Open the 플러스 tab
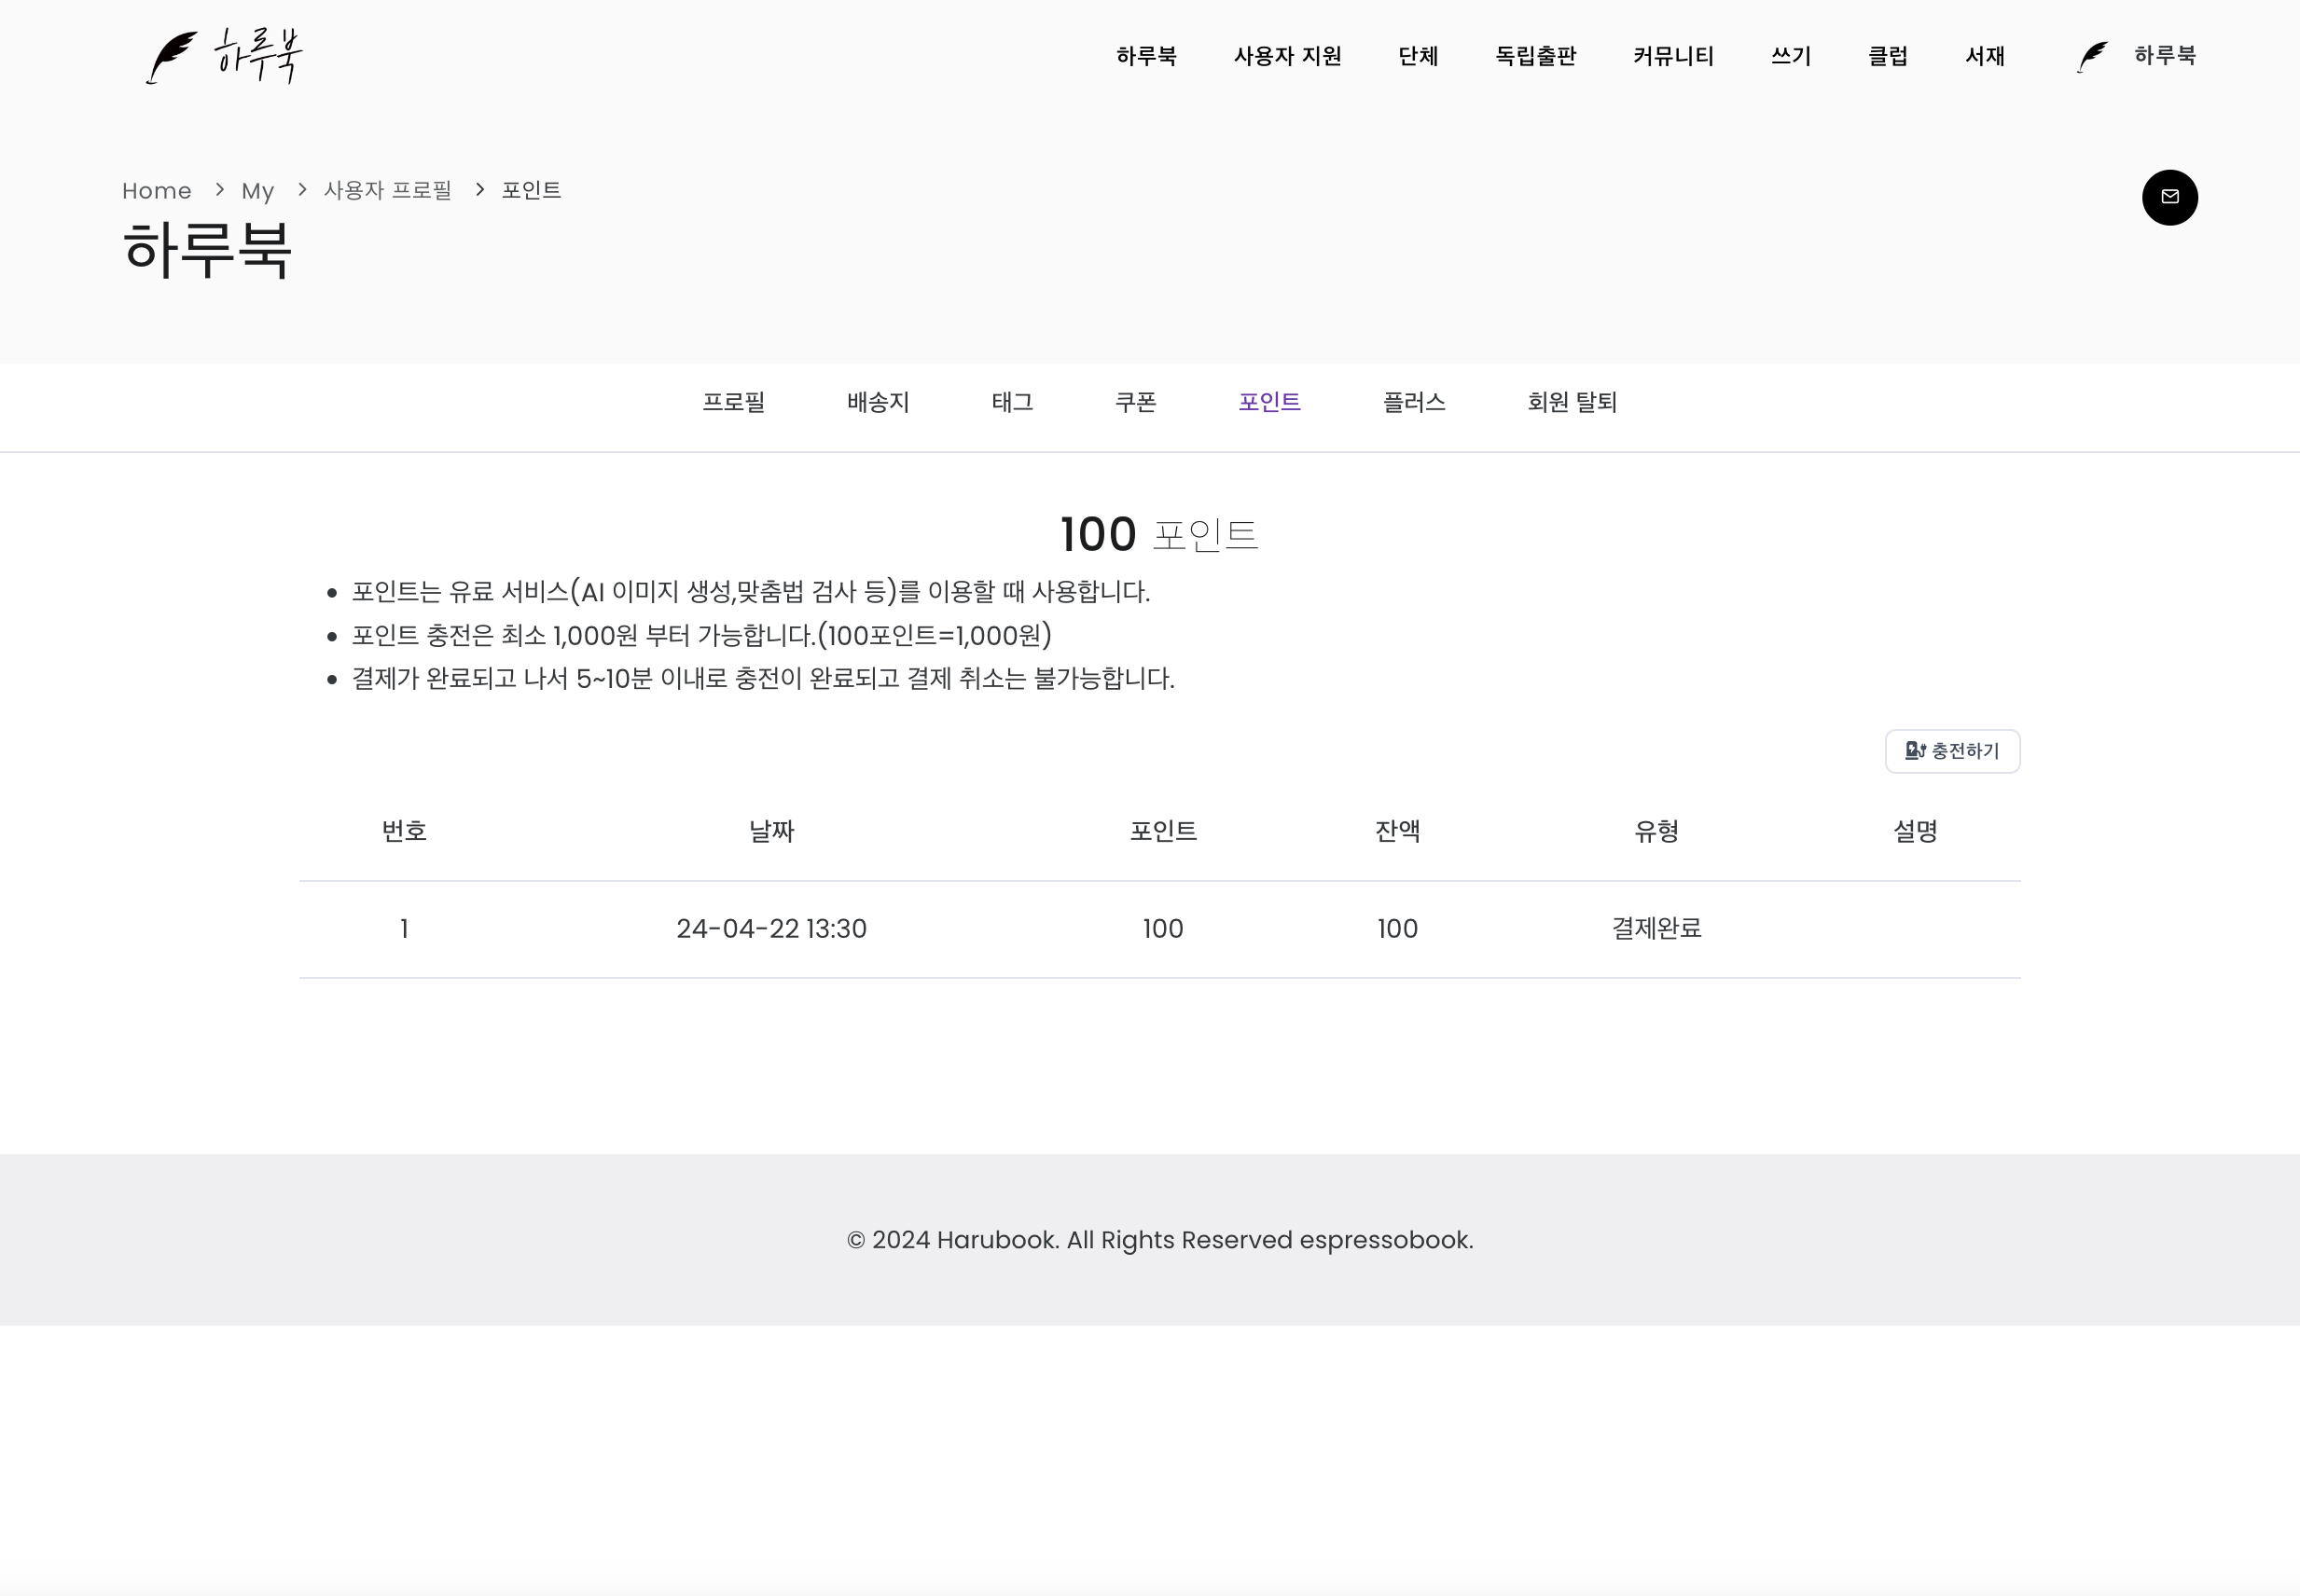 1414,402
